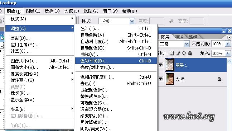Select the 背景 layer thumbnail
The width and height of the screenshot is (232, 131).
pos(170,79)
